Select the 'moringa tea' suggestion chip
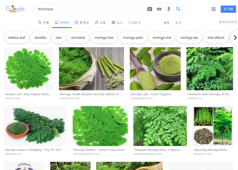This screenshot has height=170, width=238. point(189,38)
